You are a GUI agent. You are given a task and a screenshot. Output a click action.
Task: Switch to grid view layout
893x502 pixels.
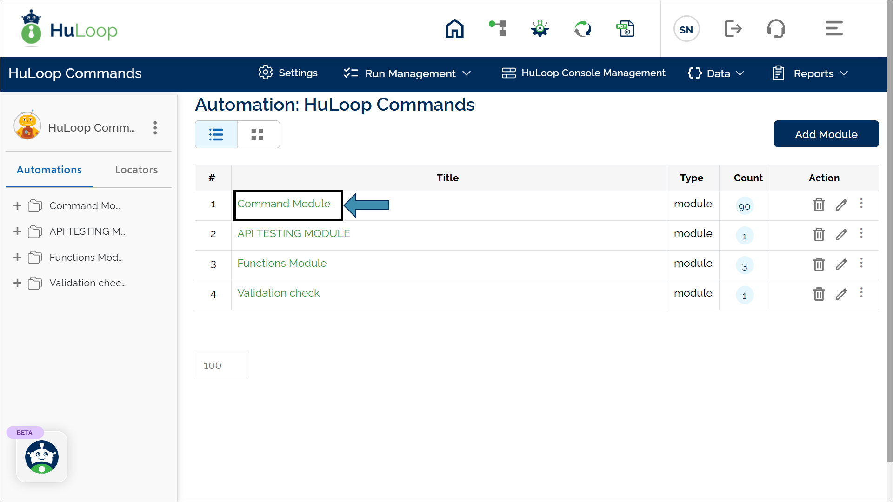pyautogui.click(x=258, y=134)
